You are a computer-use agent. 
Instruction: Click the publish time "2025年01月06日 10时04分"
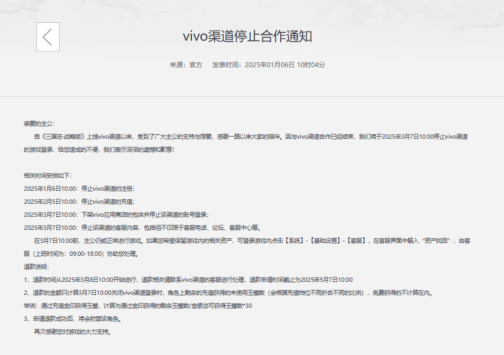285,65
